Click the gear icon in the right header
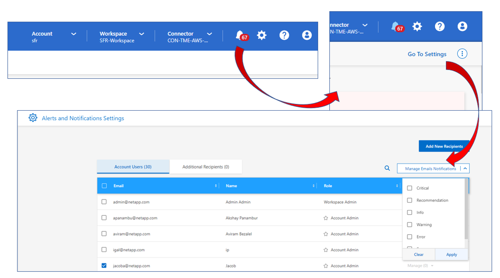This screenshot has height=278, width=500. pyautogui.click(x=417, y=27)
